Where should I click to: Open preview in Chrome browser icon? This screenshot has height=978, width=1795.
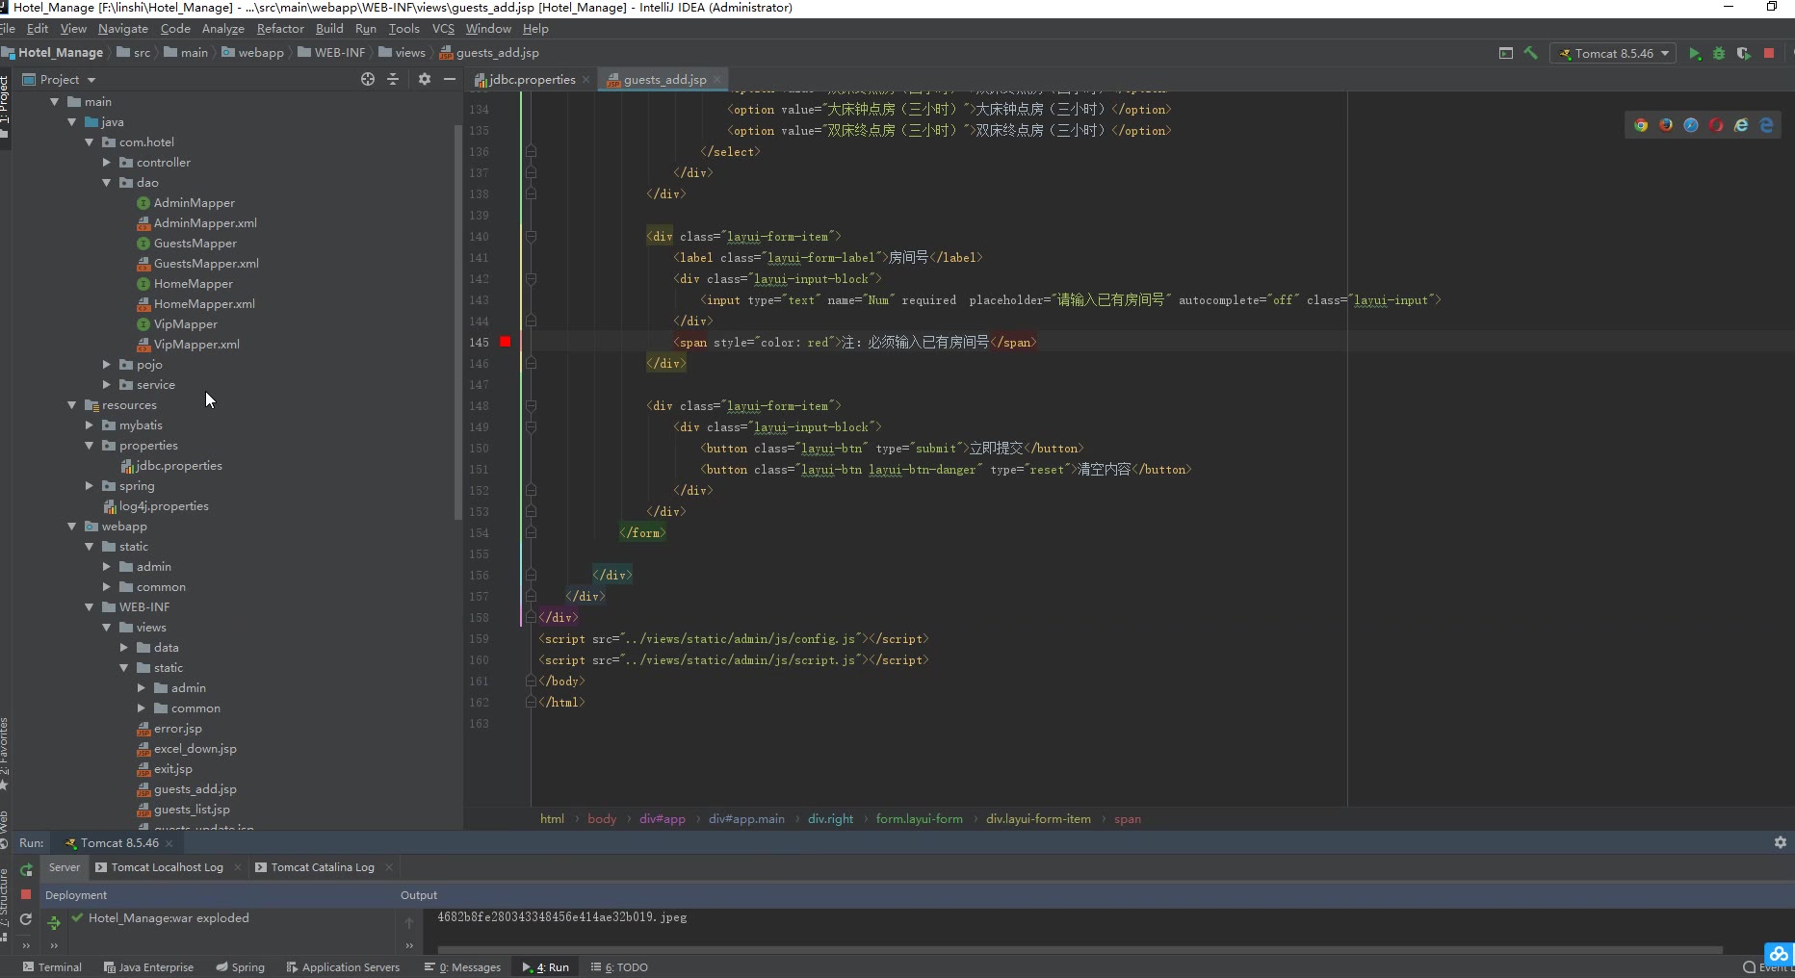pos(1641,125)
